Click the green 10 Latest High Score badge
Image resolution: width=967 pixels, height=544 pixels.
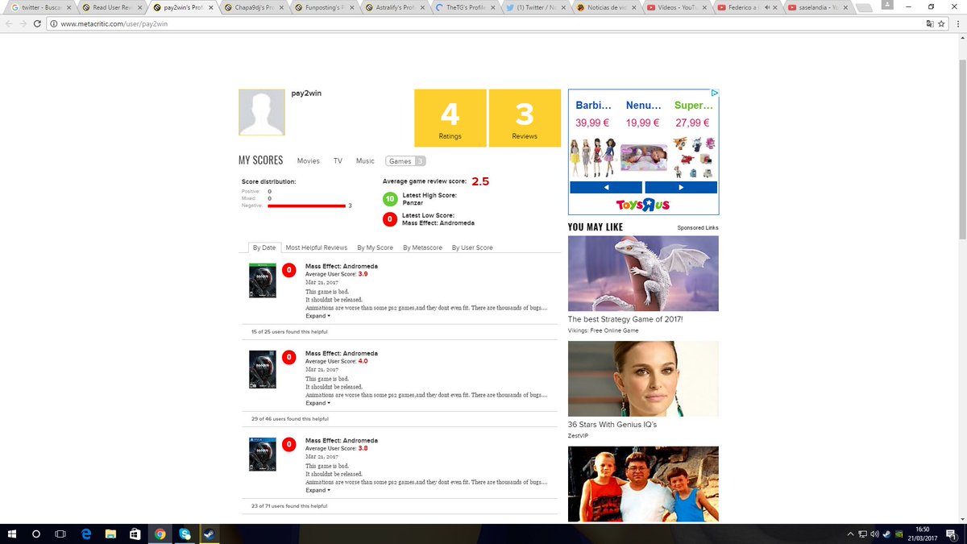tap(389, 199)
